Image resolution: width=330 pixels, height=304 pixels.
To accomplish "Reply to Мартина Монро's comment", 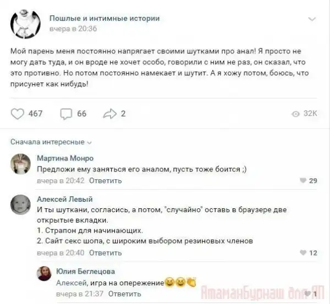I will click(x=105, y=181).
